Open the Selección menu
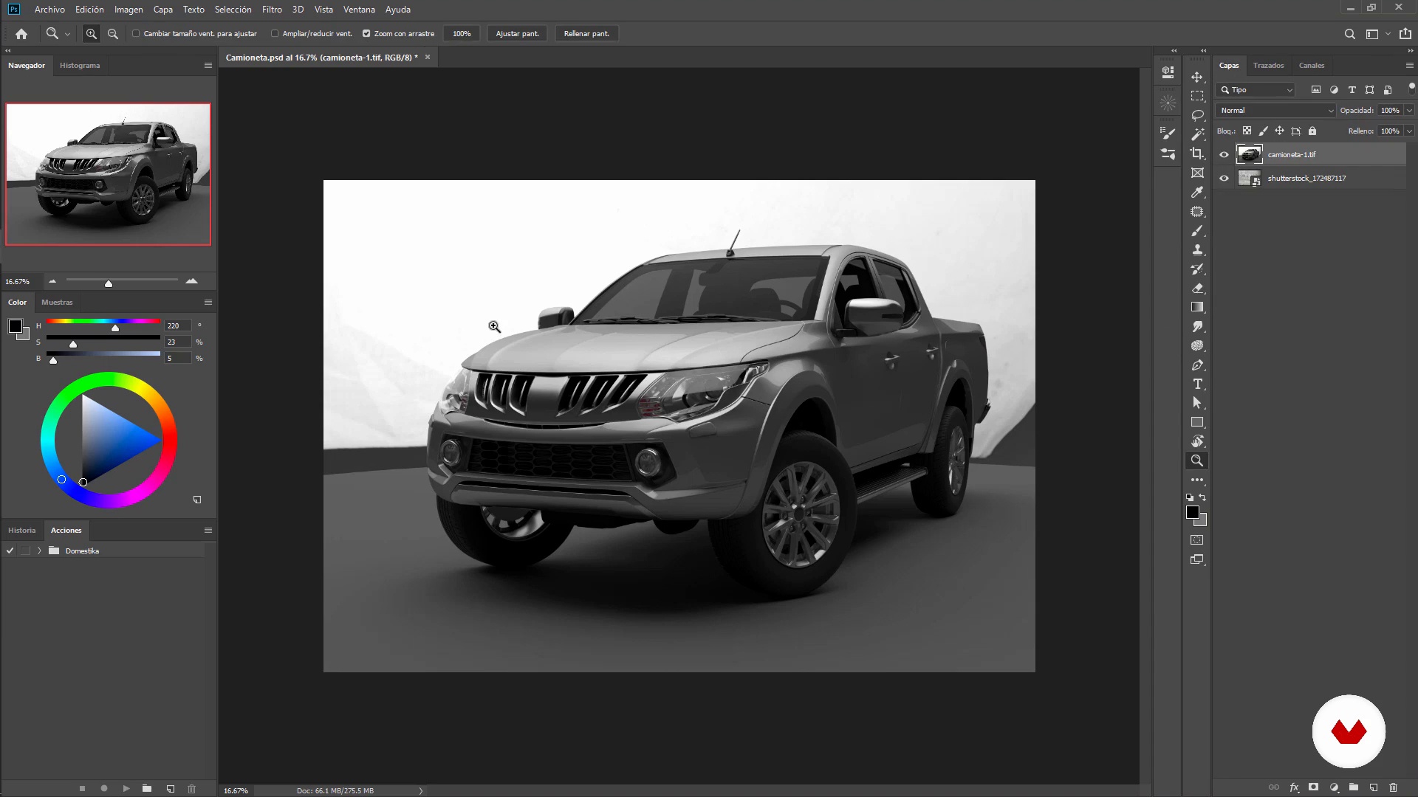The height and width of the screenshot is (797, 1418). pos(233,10)
